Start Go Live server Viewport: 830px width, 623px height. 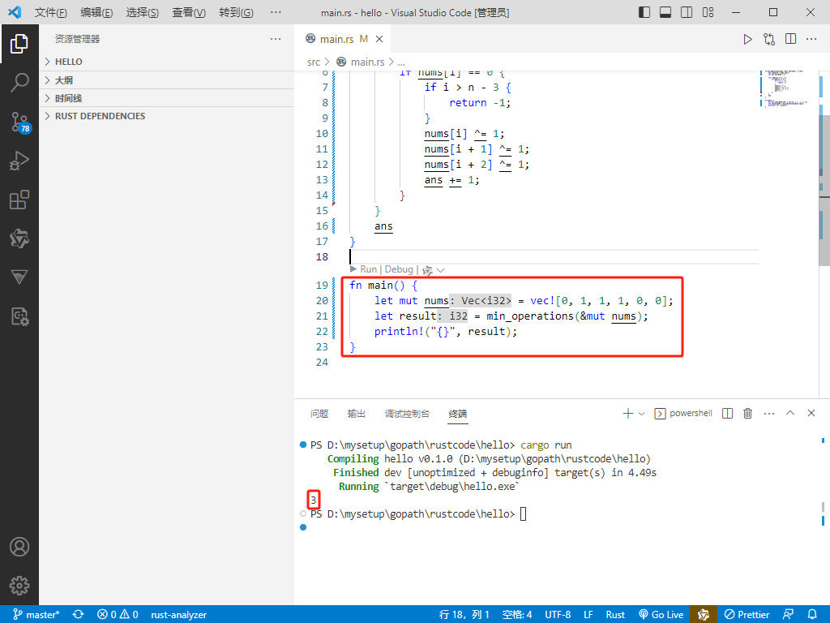click(661, 615)
